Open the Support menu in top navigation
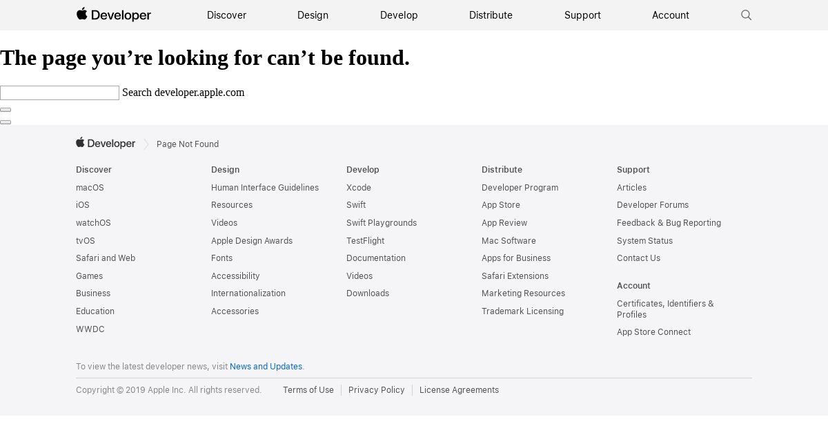Screen dimensions: 828x435 point(582,15)
